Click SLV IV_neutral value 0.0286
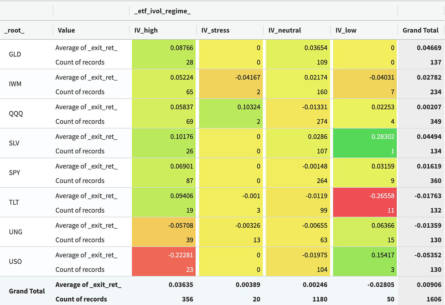The height and width of the screenshot is (305, 445). pyautogui.click(x=318, y=137)
